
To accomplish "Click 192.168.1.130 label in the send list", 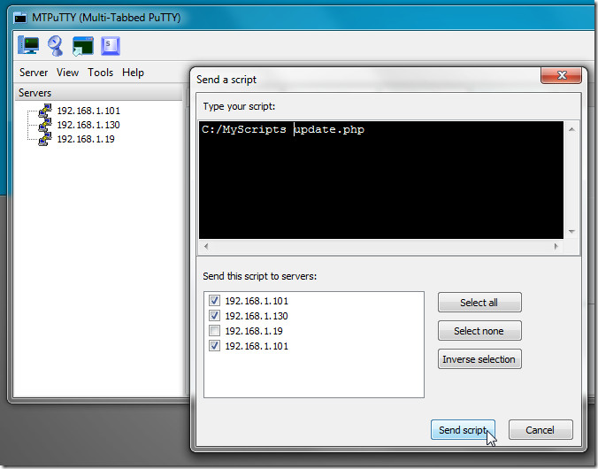I will (257, 316).
